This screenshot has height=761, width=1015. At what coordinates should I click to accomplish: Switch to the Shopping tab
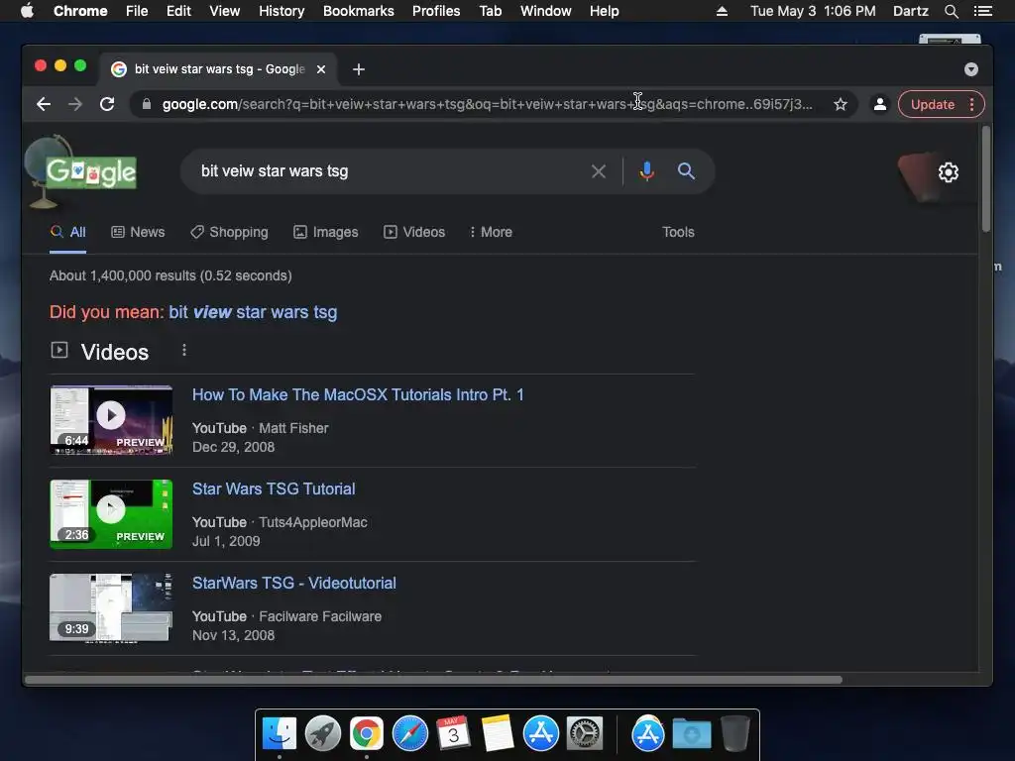(229, 232)
